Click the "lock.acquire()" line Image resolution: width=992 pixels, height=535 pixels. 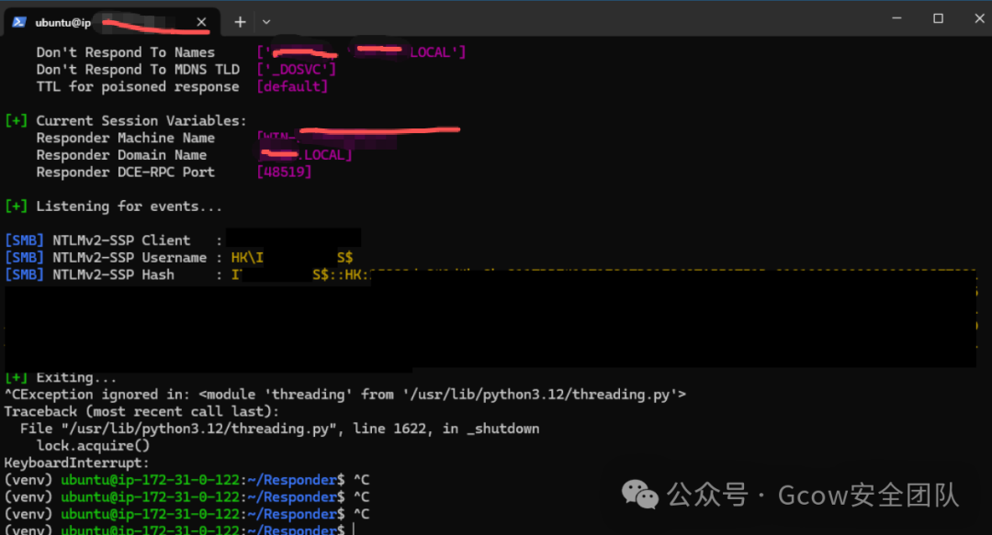click(93, 446)
